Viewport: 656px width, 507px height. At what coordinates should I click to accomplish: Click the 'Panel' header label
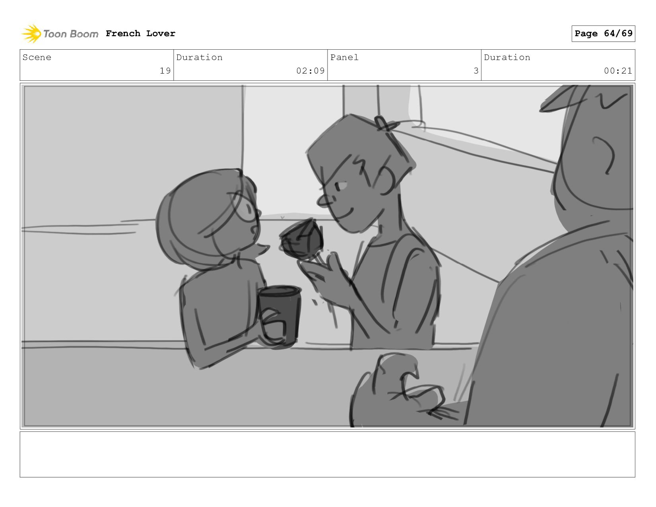[344, 57]
